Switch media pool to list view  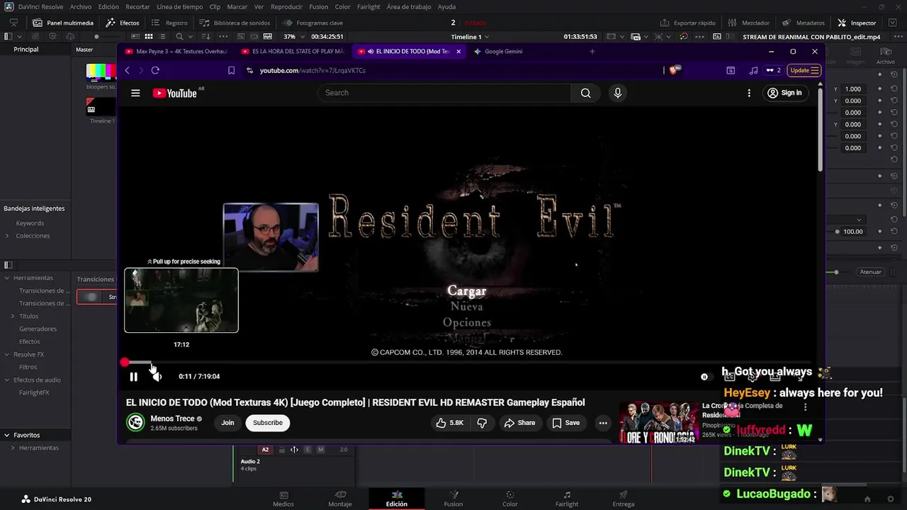[163, 37]
